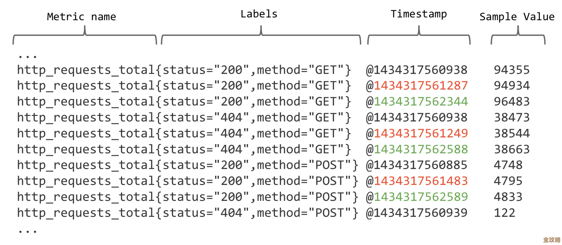This screenshot has width=562, height=245.
Task: Click the sample value 4833
Action: [508, 197]
